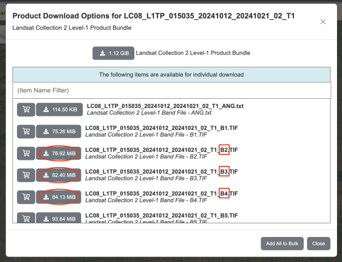Download the 1.12 GiB product bundle

[114, 53]
